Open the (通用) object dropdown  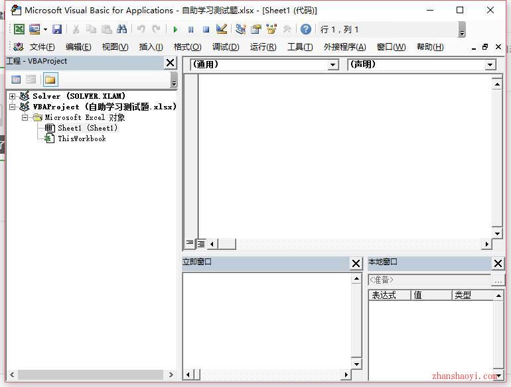click(x=332, y=65)
